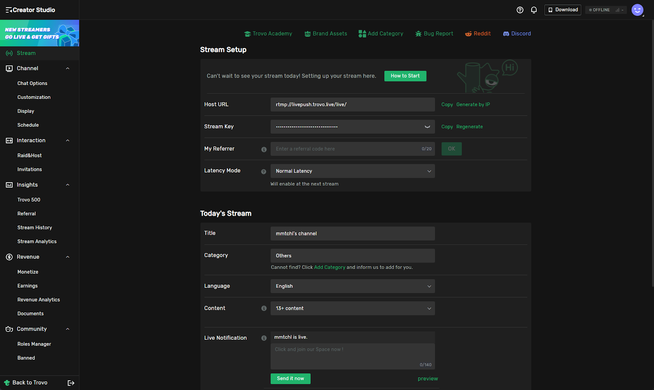The image size is (654, 390).
Task: Click Send it now button
Action: tap(291, 379)
